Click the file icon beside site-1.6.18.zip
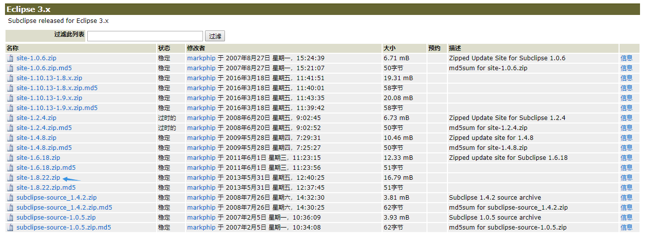Screen dimensions: 646x241 (x=10, y=158)
